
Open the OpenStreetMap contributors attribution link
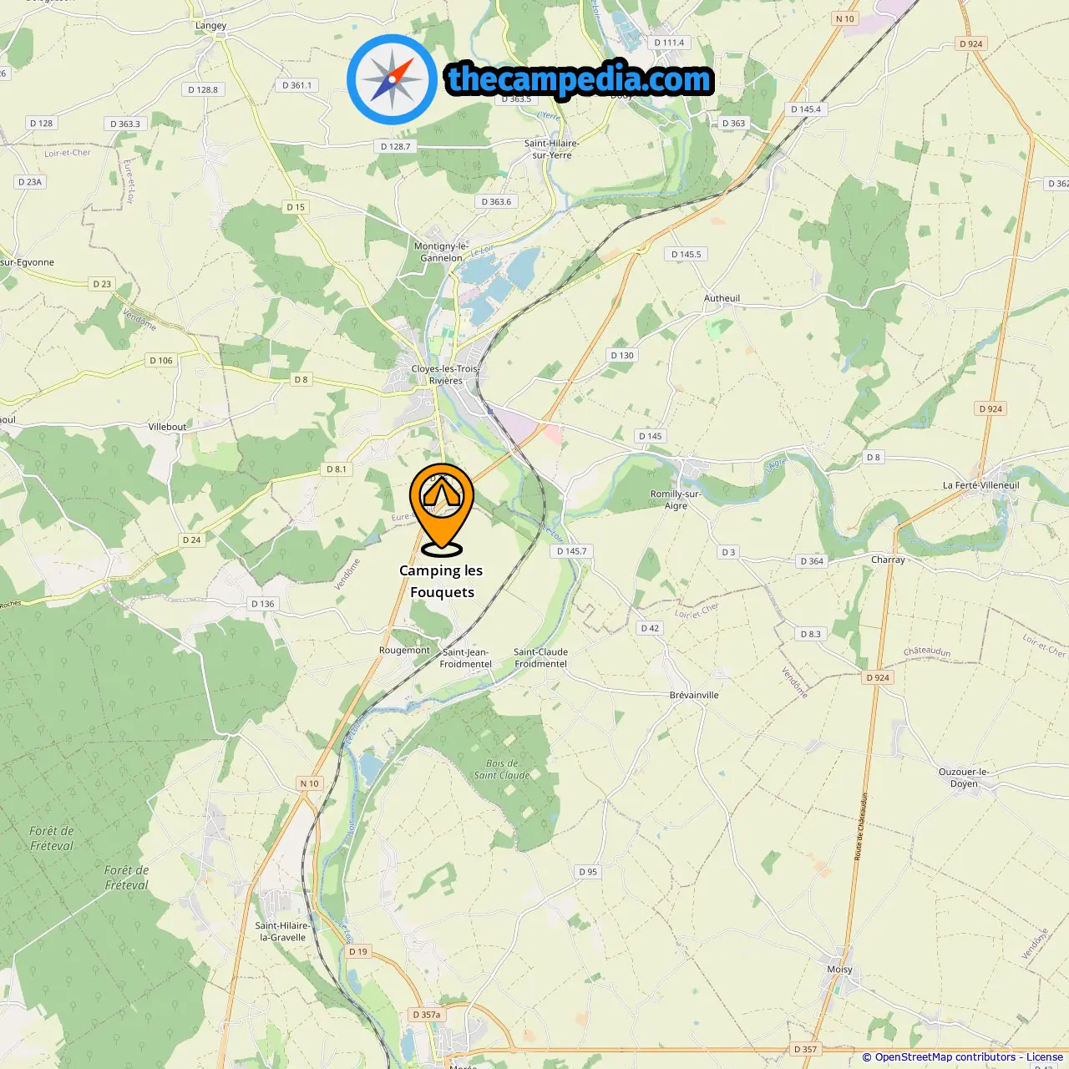[x=945, y=1057]
